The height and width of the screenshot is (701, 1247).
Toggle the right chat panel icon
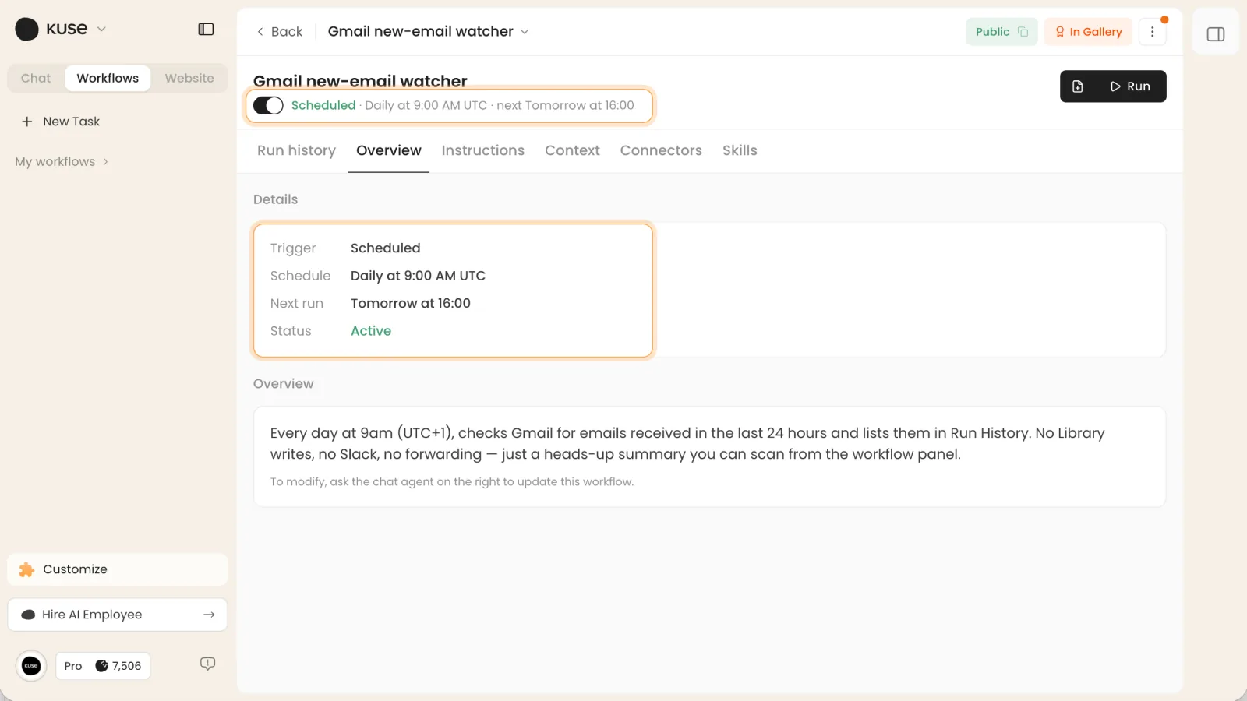tap(1216, 34)
